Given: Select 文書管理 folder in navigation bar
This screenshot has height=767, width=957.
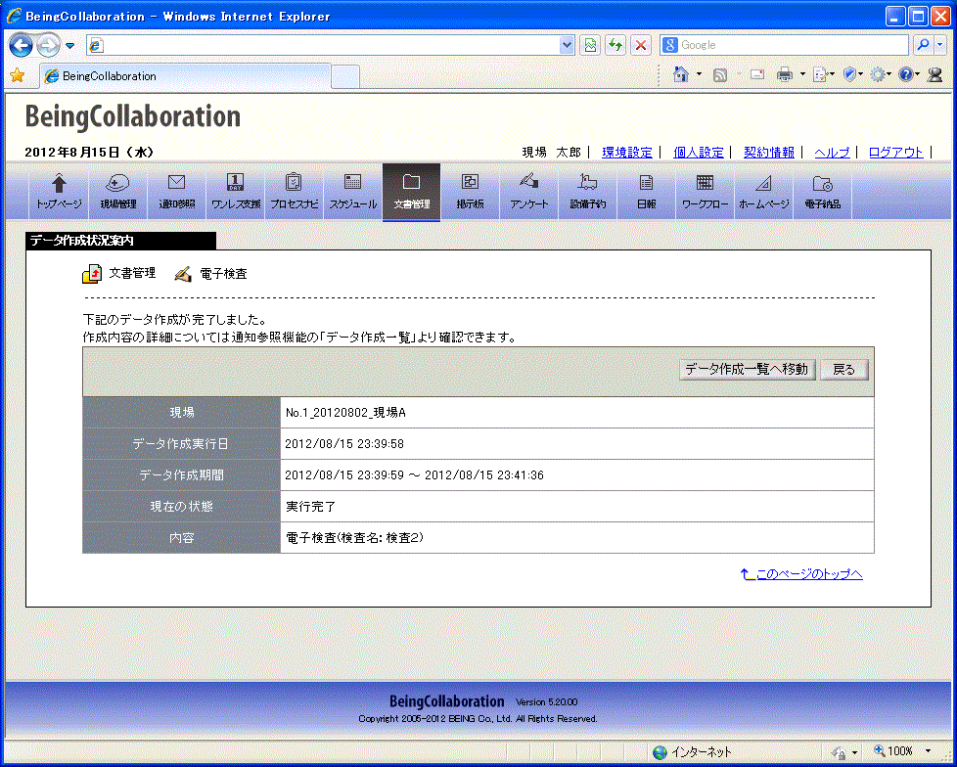Looking at the screenshot, I should tap(411, 192).
